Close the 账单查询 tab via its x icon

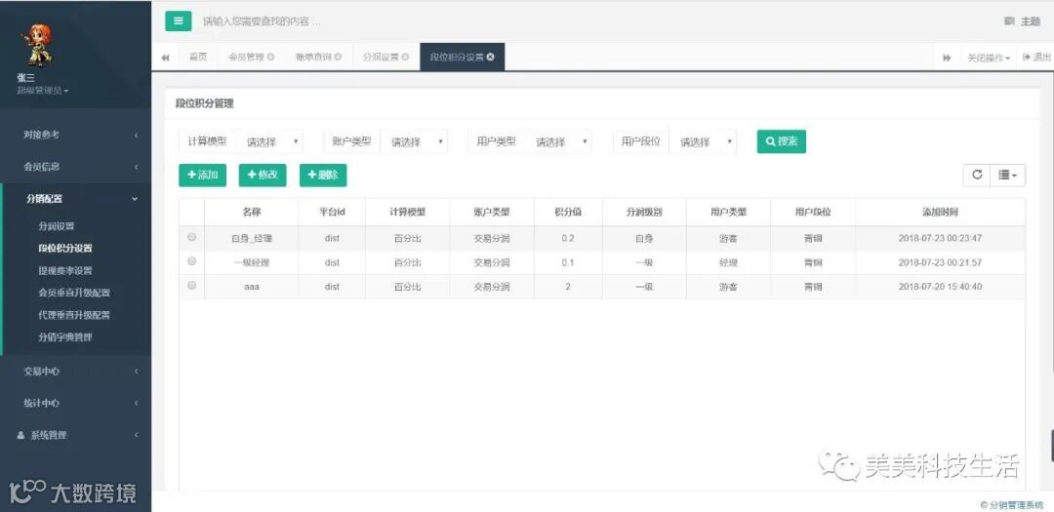coord(338,58)
